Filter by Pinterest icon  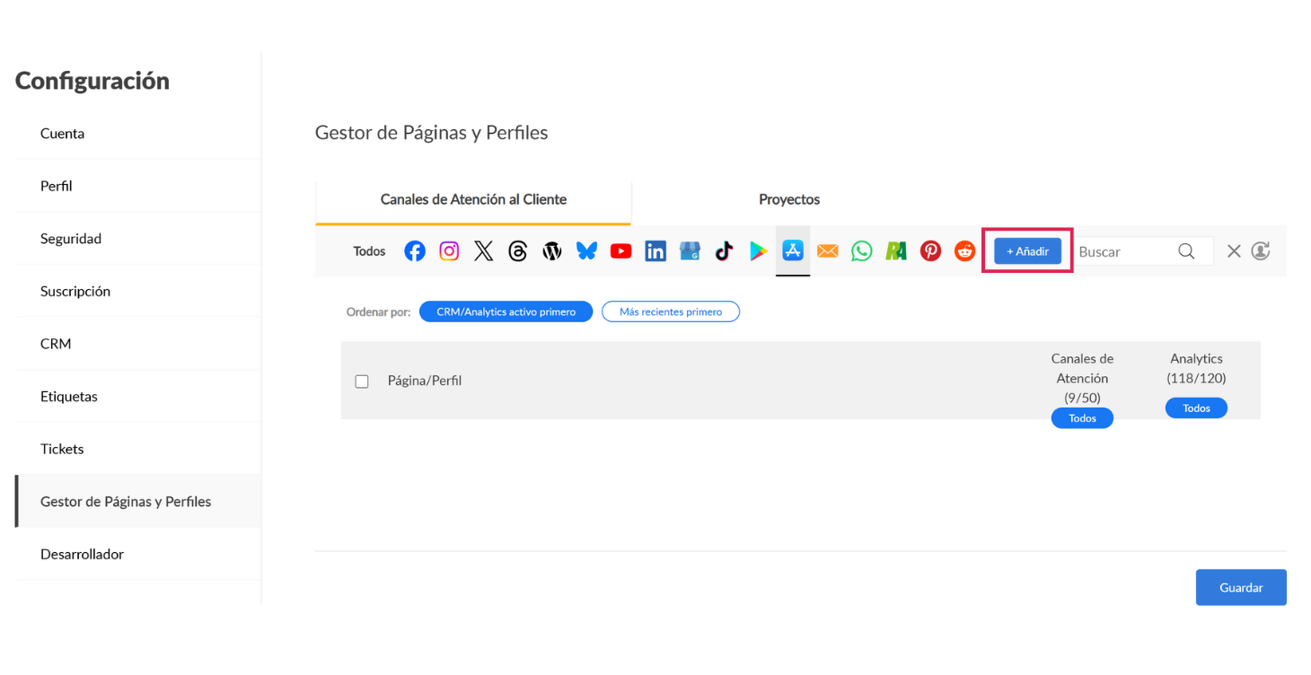pos(930,251)
